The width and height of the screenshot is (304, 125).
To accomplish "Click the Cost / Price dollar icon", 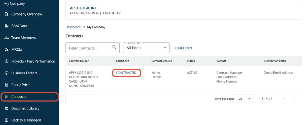I will pos(7,85).
